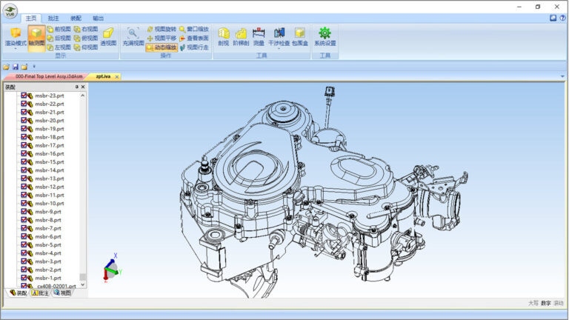The width and height of the screenshot is (569, 320).
Task: Click the open folder quick-access icon
Action: (x=6, y=67)
